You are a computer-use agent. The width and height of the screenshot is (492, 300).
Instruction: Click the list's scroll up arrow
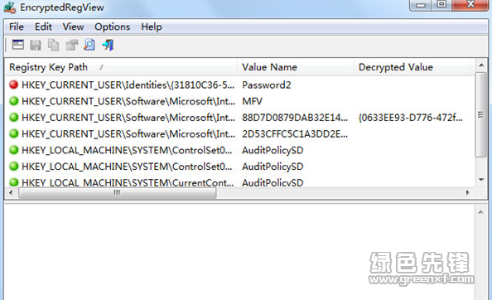pos(481,65)
